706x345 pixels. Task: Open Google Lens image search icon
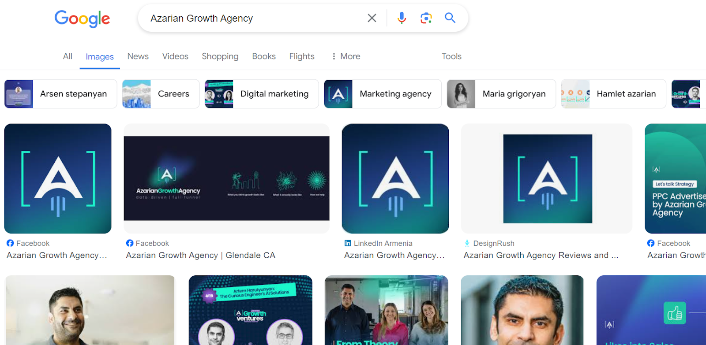click(x=426, y=18)
